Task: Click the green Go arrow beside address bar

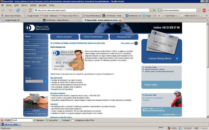Action: click(154, 10)
